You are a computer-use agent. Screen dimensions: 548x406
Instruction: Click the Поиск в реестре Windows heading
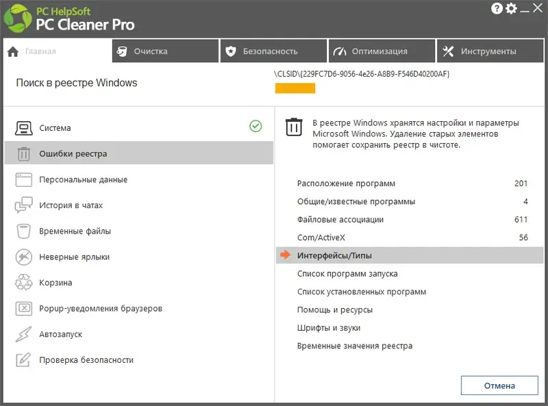[77, 83]
